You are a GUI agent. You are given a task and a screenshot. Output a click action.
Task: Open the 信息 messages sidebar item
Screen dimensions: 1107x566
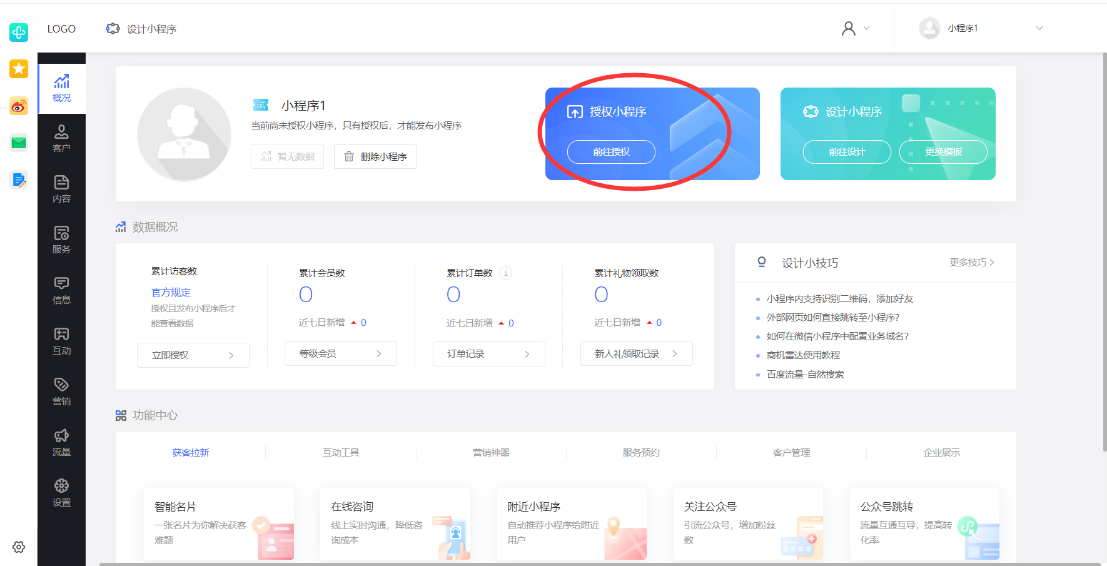61,291
